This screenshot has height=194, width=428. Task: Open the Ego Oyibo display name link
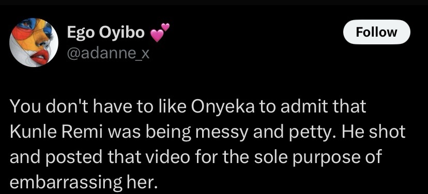[x=105, y=33]
